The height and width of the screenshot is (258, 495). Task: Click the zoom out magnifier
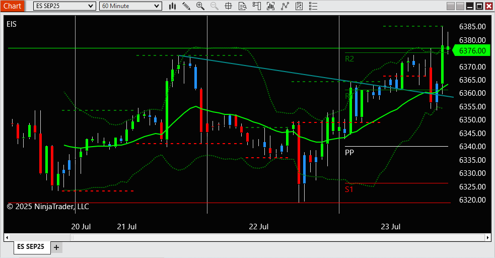click(x=215, y=6)
